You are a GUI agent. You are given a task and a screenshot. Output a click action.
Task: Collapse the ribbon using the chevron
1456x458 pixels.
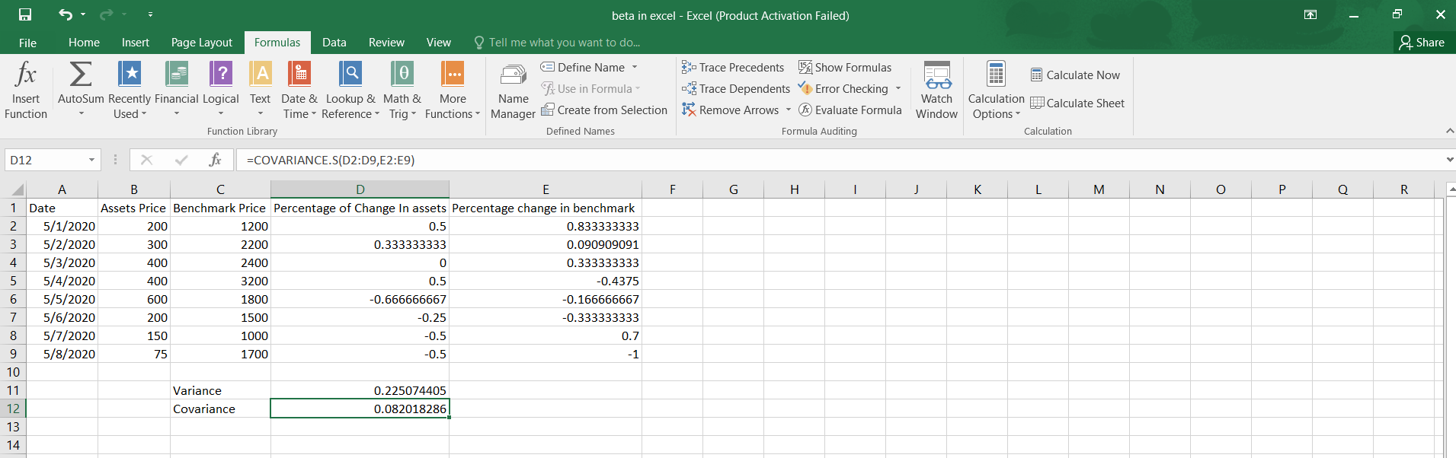(1449, 131)
